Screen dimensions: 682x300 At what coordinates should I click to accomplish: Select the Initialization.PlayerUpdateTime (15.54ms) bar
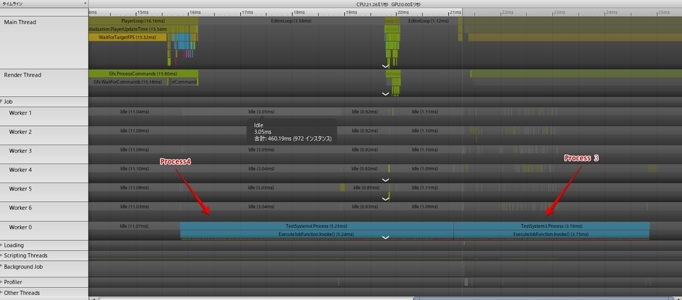[x=128, y=29]
